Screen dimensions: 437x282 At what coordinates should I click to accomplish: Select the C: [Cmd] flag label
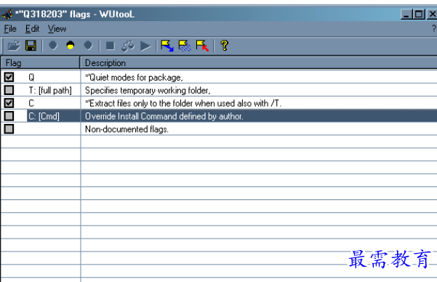[x=44, y=116]
